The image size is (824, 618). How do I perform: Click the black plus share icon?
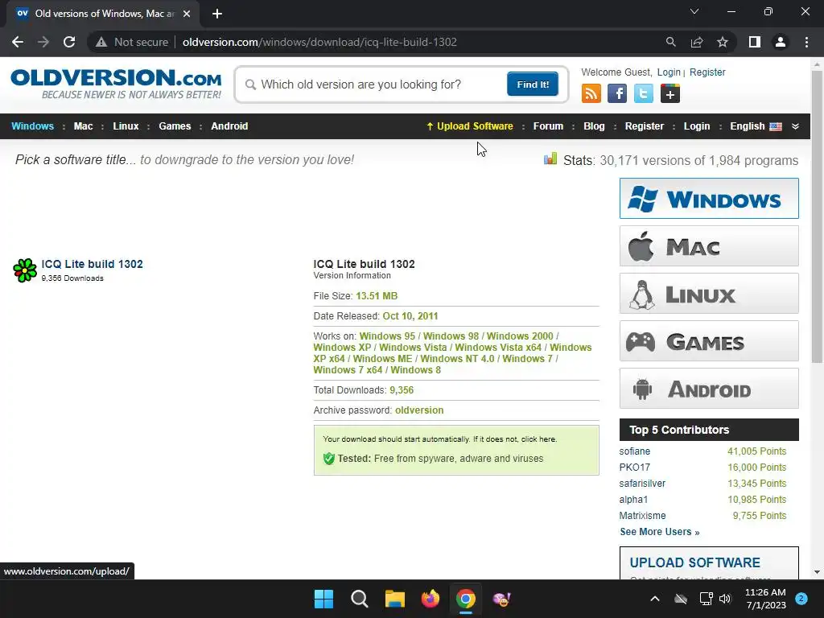(x=669, y=93)
